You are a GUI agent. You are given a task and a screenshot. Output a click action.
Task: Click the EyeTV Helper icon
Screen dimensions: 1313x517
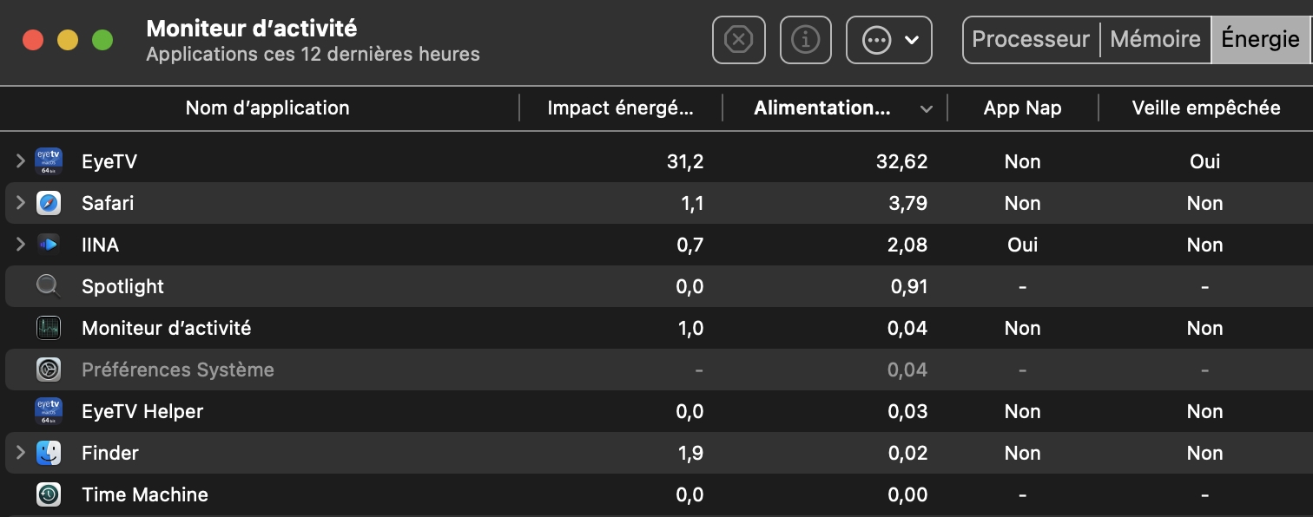tap(49, 411)
